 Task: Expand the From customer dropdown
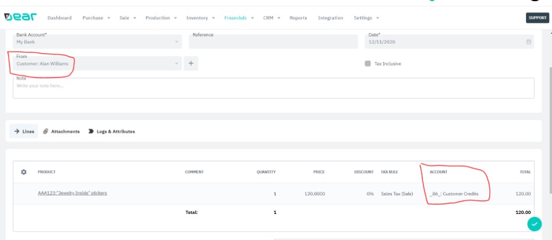176,63
